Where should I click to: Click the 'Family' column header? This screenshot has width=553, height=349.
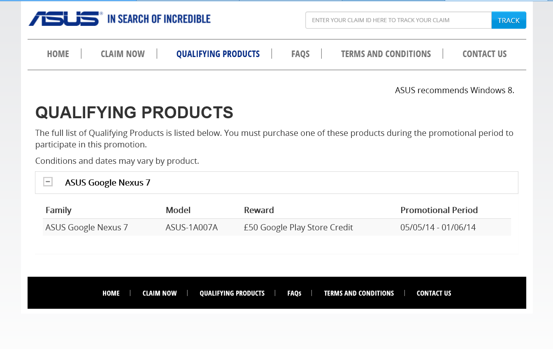click(x=58, y=210)
